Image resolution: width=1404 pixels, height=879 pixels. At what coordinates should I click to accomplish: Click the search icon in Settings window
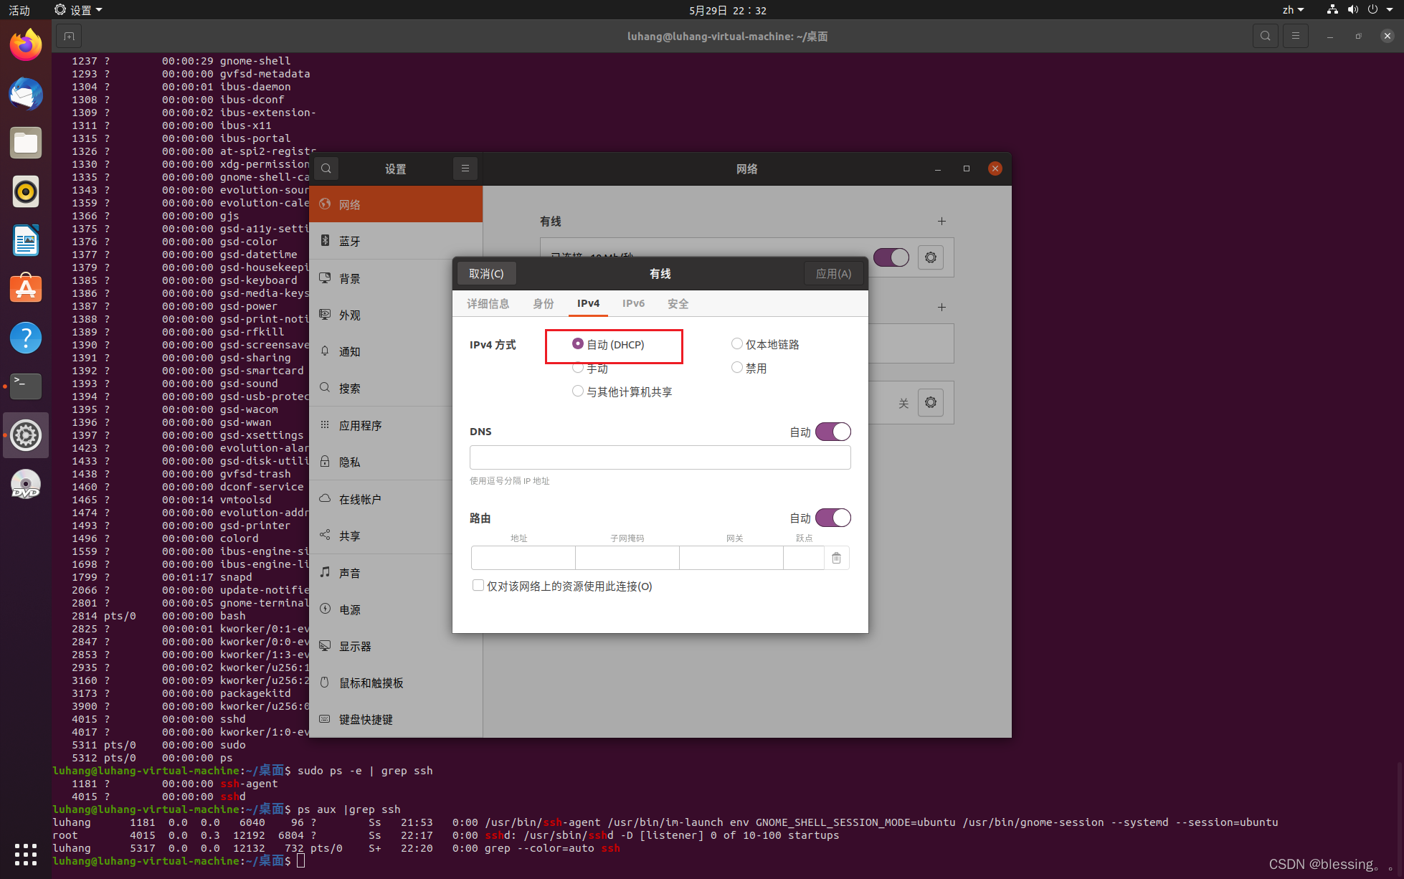pyautogui.click(x=326, y=168)
